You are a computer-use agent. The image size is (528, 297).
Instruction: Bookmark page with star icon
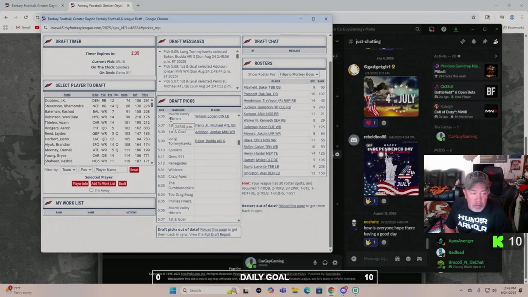click(474, 17)
